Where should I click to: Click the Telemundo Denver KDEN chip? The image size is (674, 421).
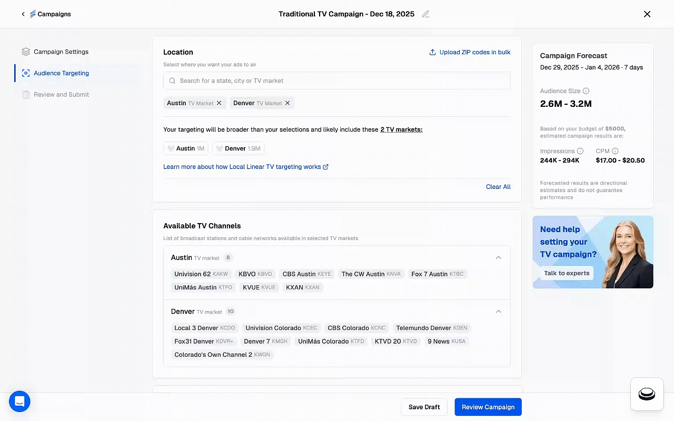[x=432, y=328]
